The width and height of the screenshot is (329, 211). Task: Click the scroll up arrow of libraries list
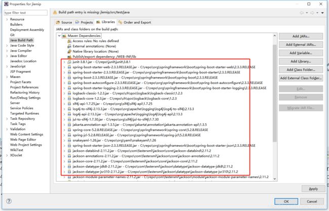coord(275,36)
